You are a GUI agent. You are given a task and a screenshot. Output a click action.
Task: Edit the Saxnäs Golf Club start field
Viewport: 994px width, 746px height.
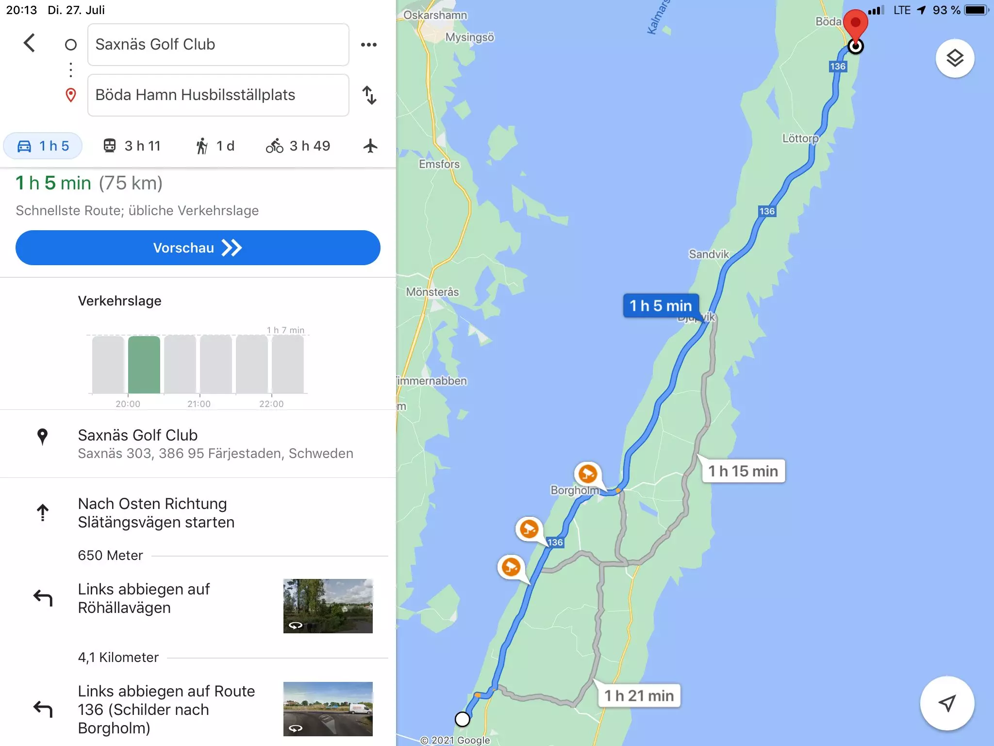(218, 45)
